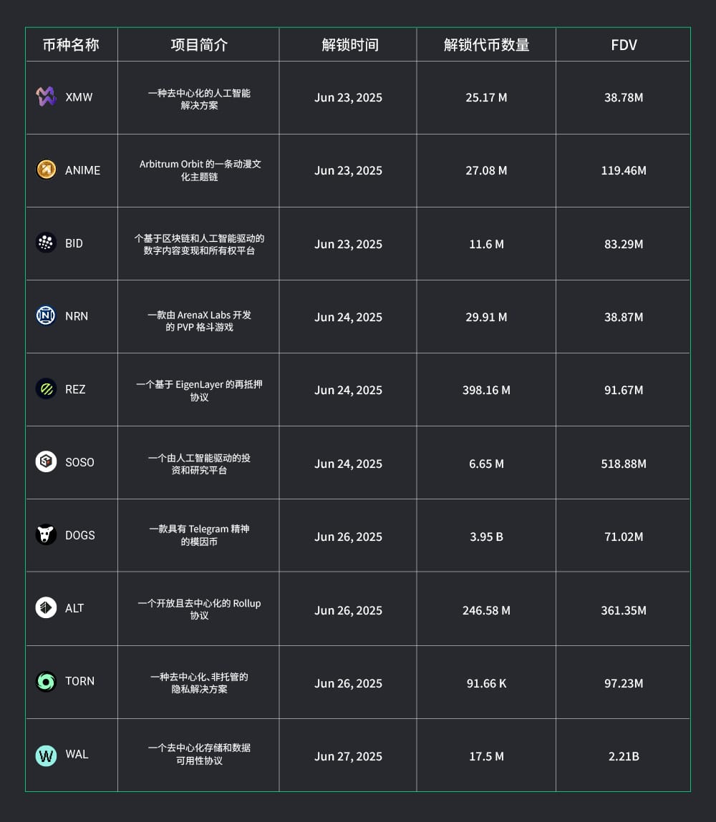Click the 解锁代币数量 column header

click(486, 45)
